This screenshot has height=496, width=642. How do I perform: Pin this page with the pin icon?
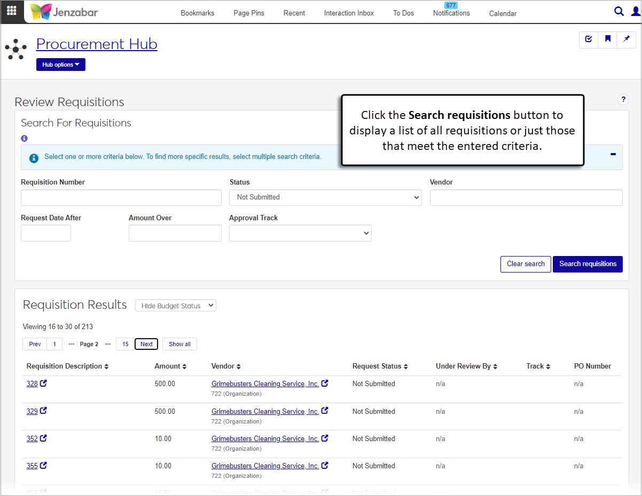[627, 39]
